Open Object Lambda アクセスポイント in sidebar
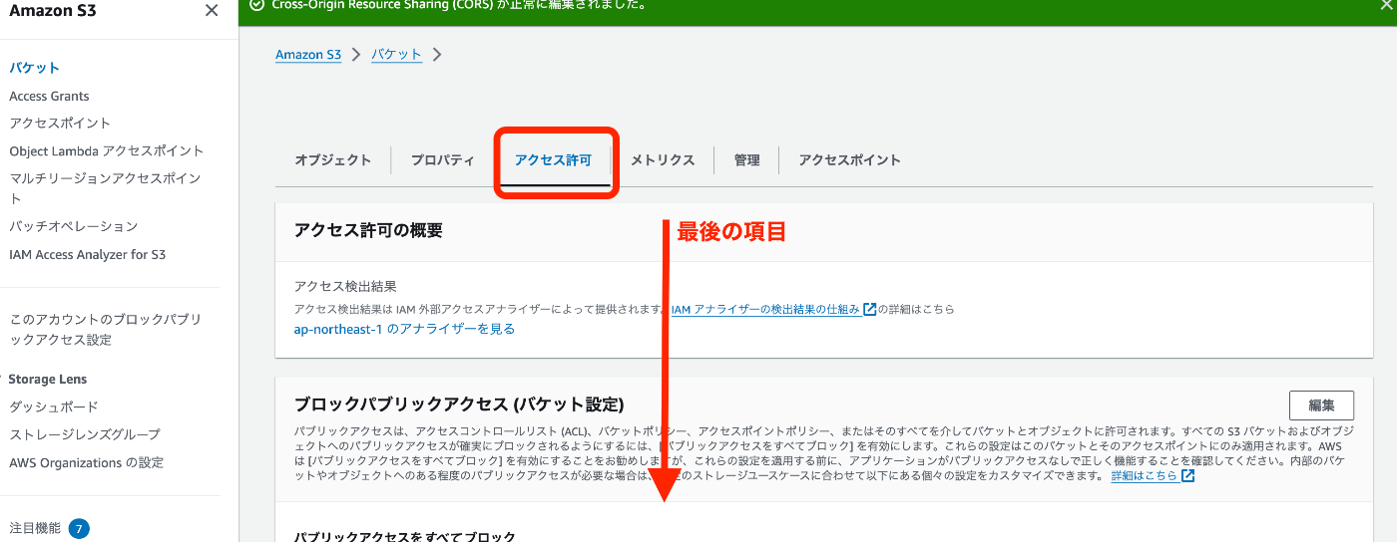The image size is (1397, 542). tap(107, 151)
